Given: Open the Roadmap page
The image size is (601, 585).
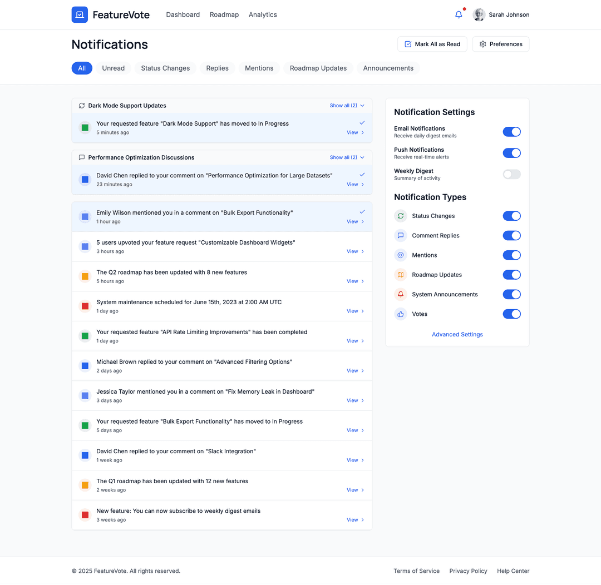Looking at the screenshot, I should point(224,14).
